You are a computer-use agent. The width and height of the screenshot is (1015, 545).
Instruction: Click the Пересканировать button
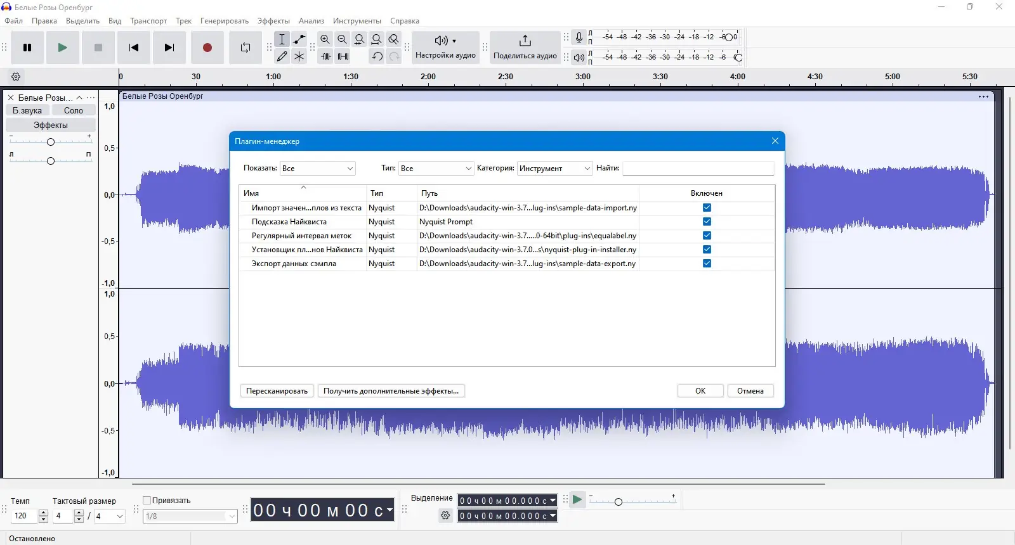pos(277,391)
